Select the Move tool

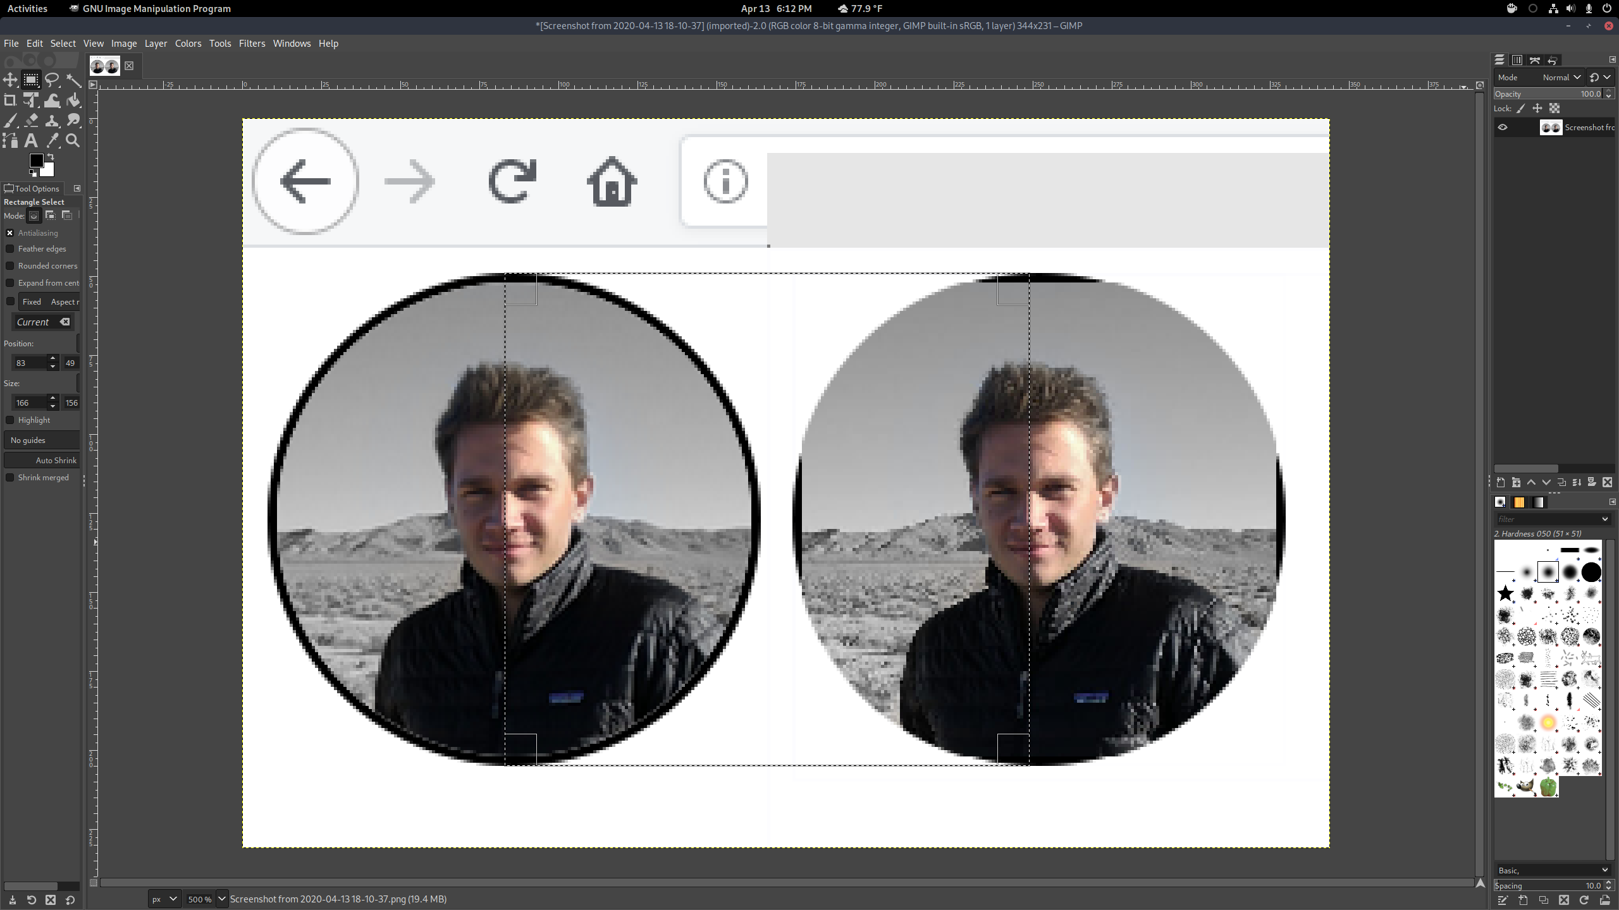[x=10, y=80]
